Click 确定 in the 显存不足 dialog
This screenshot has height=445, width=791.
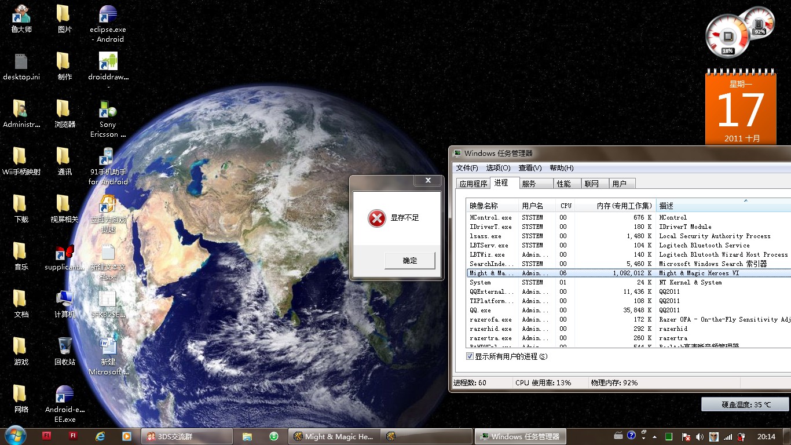409,261
